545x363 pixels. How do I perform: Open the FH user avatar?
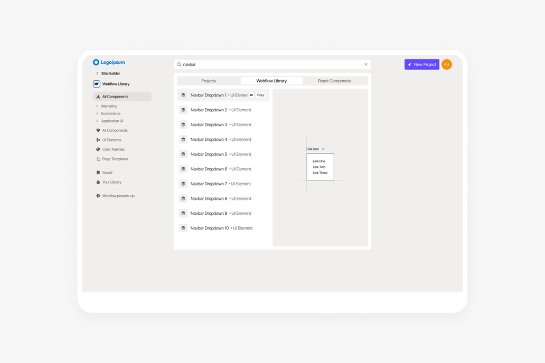point(447,64)
